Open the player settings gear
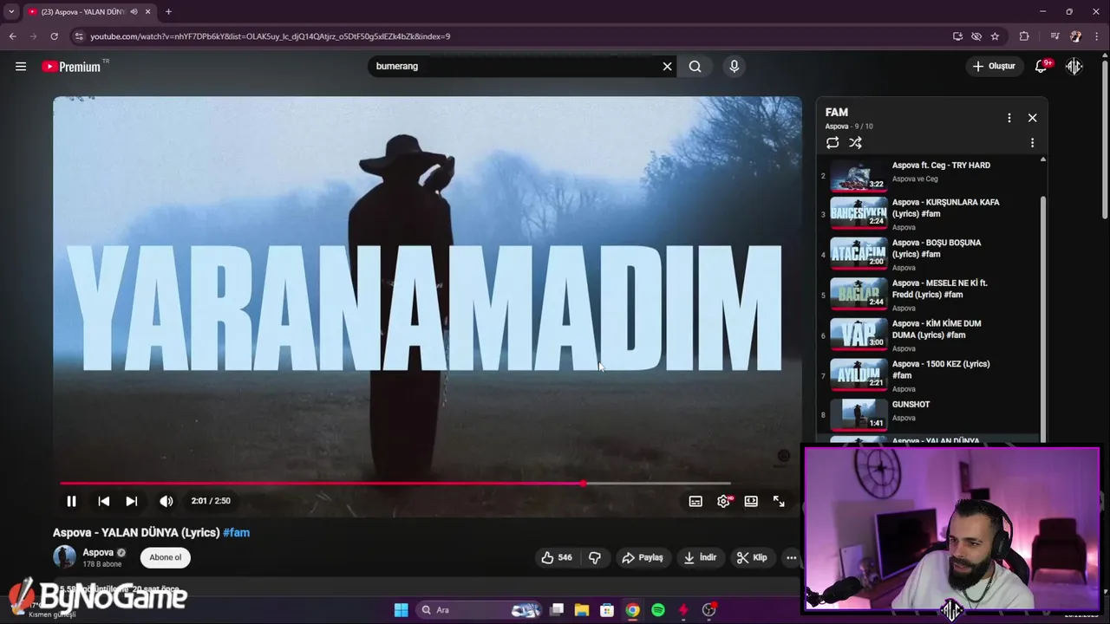 [x=723, y=501]
